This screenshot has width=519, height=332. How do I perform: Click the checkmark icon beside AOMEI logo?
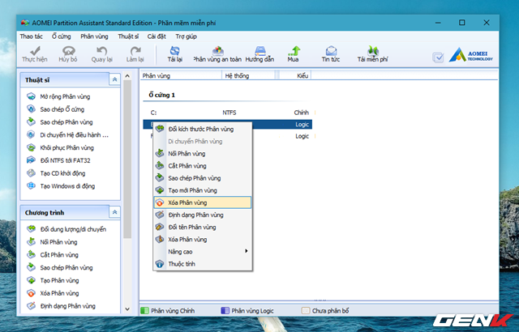point(438,57)
